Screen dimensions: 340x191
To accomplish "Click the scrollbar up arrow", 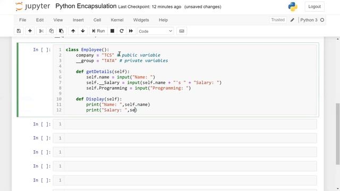I will pos(338,39).
